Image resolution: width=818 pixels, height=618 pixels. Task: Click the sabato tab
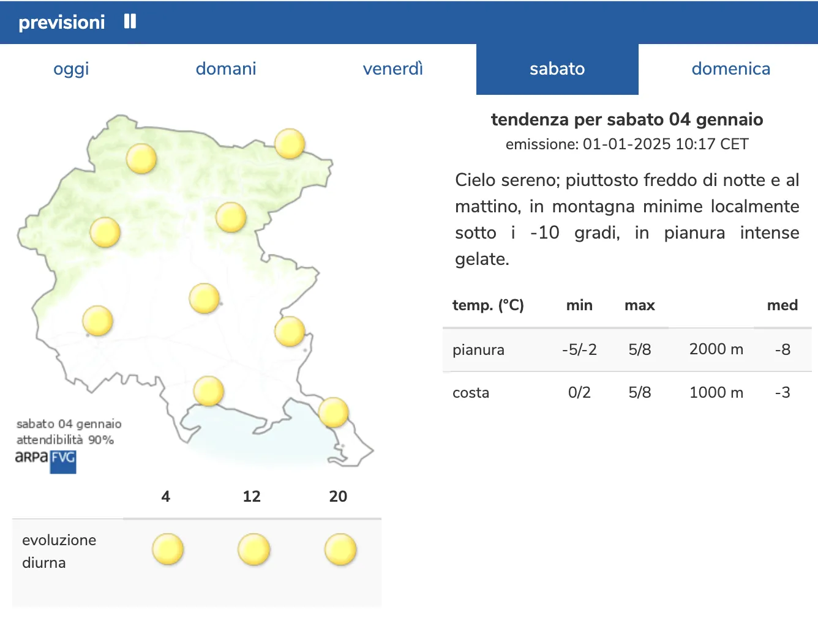tap(557, 69)
